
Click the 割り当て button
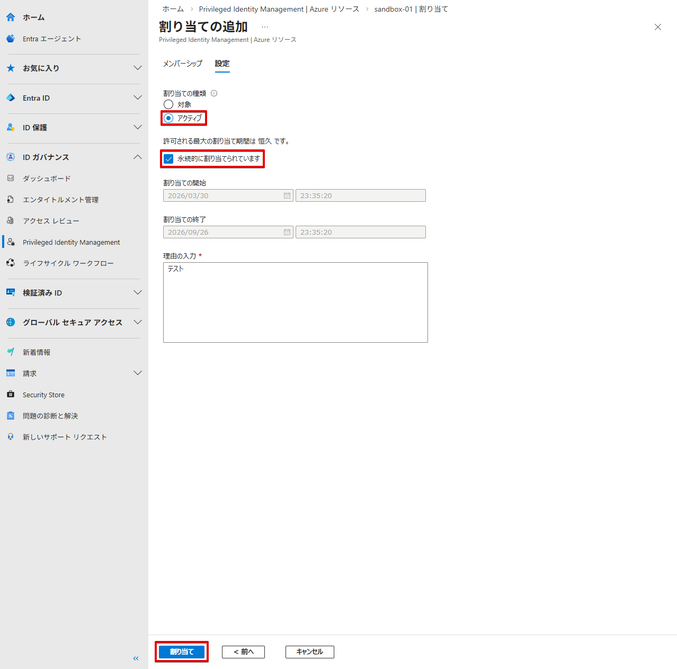182,652
